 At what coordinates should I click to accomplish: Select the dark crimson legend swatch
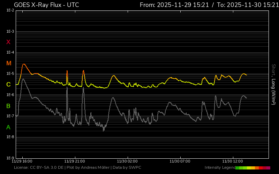click(x=264, y=168)
